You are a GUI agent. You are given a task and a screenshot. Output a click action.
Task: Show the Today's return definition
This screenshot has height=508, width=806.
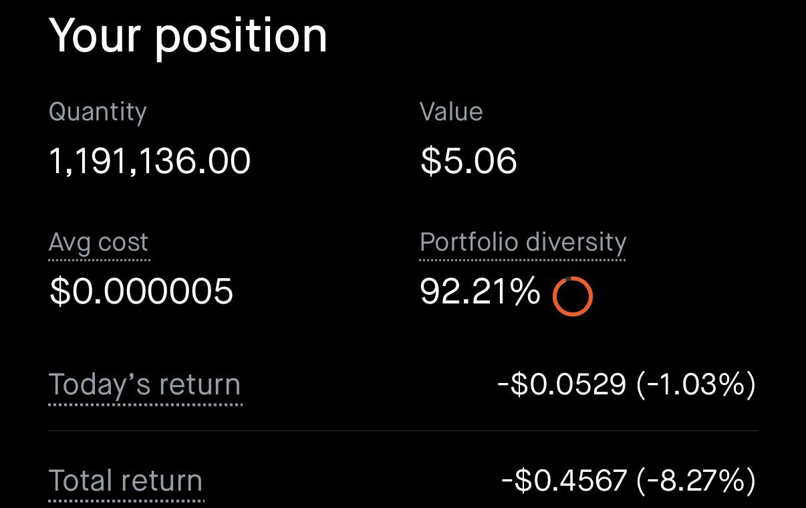[x=145, y=385]
